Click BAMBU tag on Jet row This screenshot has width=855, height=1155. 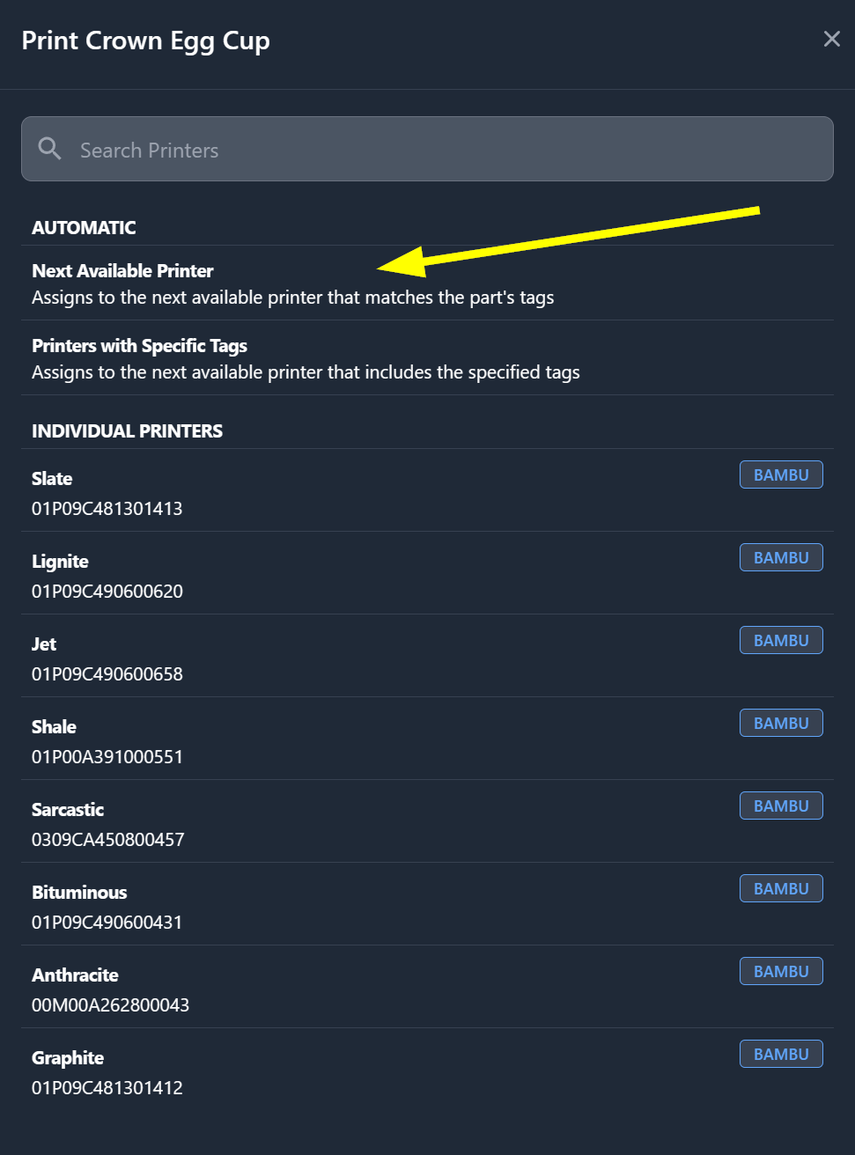[x=781, y=640]
